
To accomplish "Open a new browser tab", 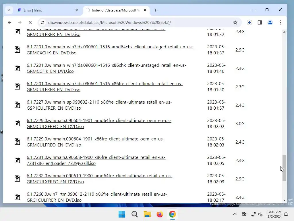I will point(155,10).
